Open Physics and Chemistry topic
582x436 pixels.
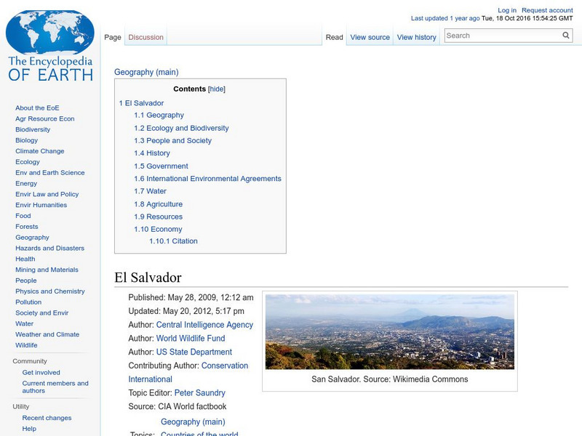click(x=49, y=291)
